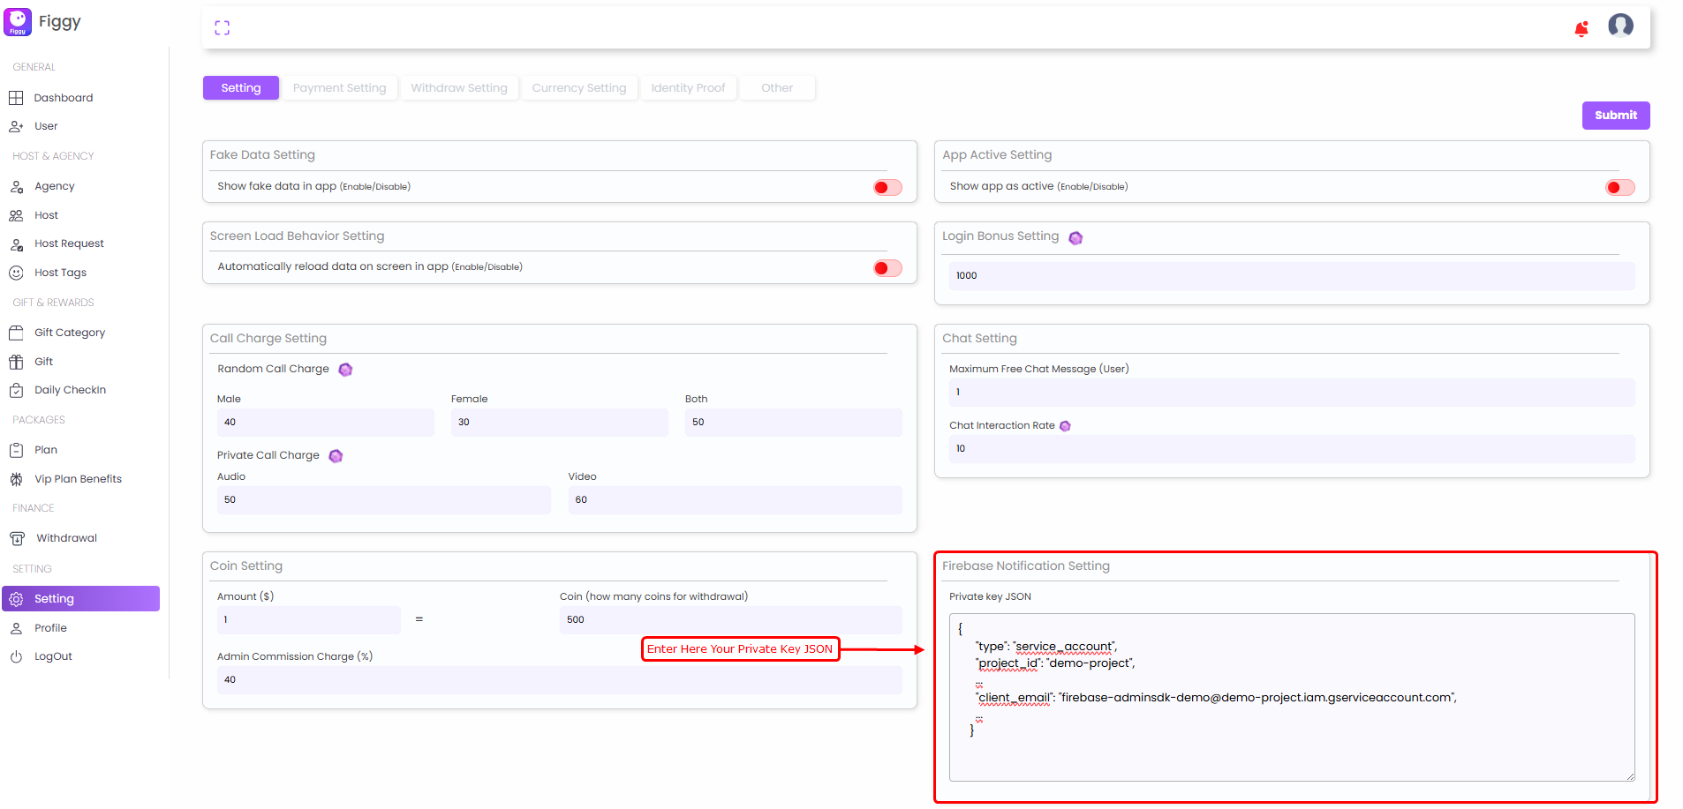Click the Login Bonus coin info icon
Screen dimensions: 1683x809
(x=1075, y=237)
